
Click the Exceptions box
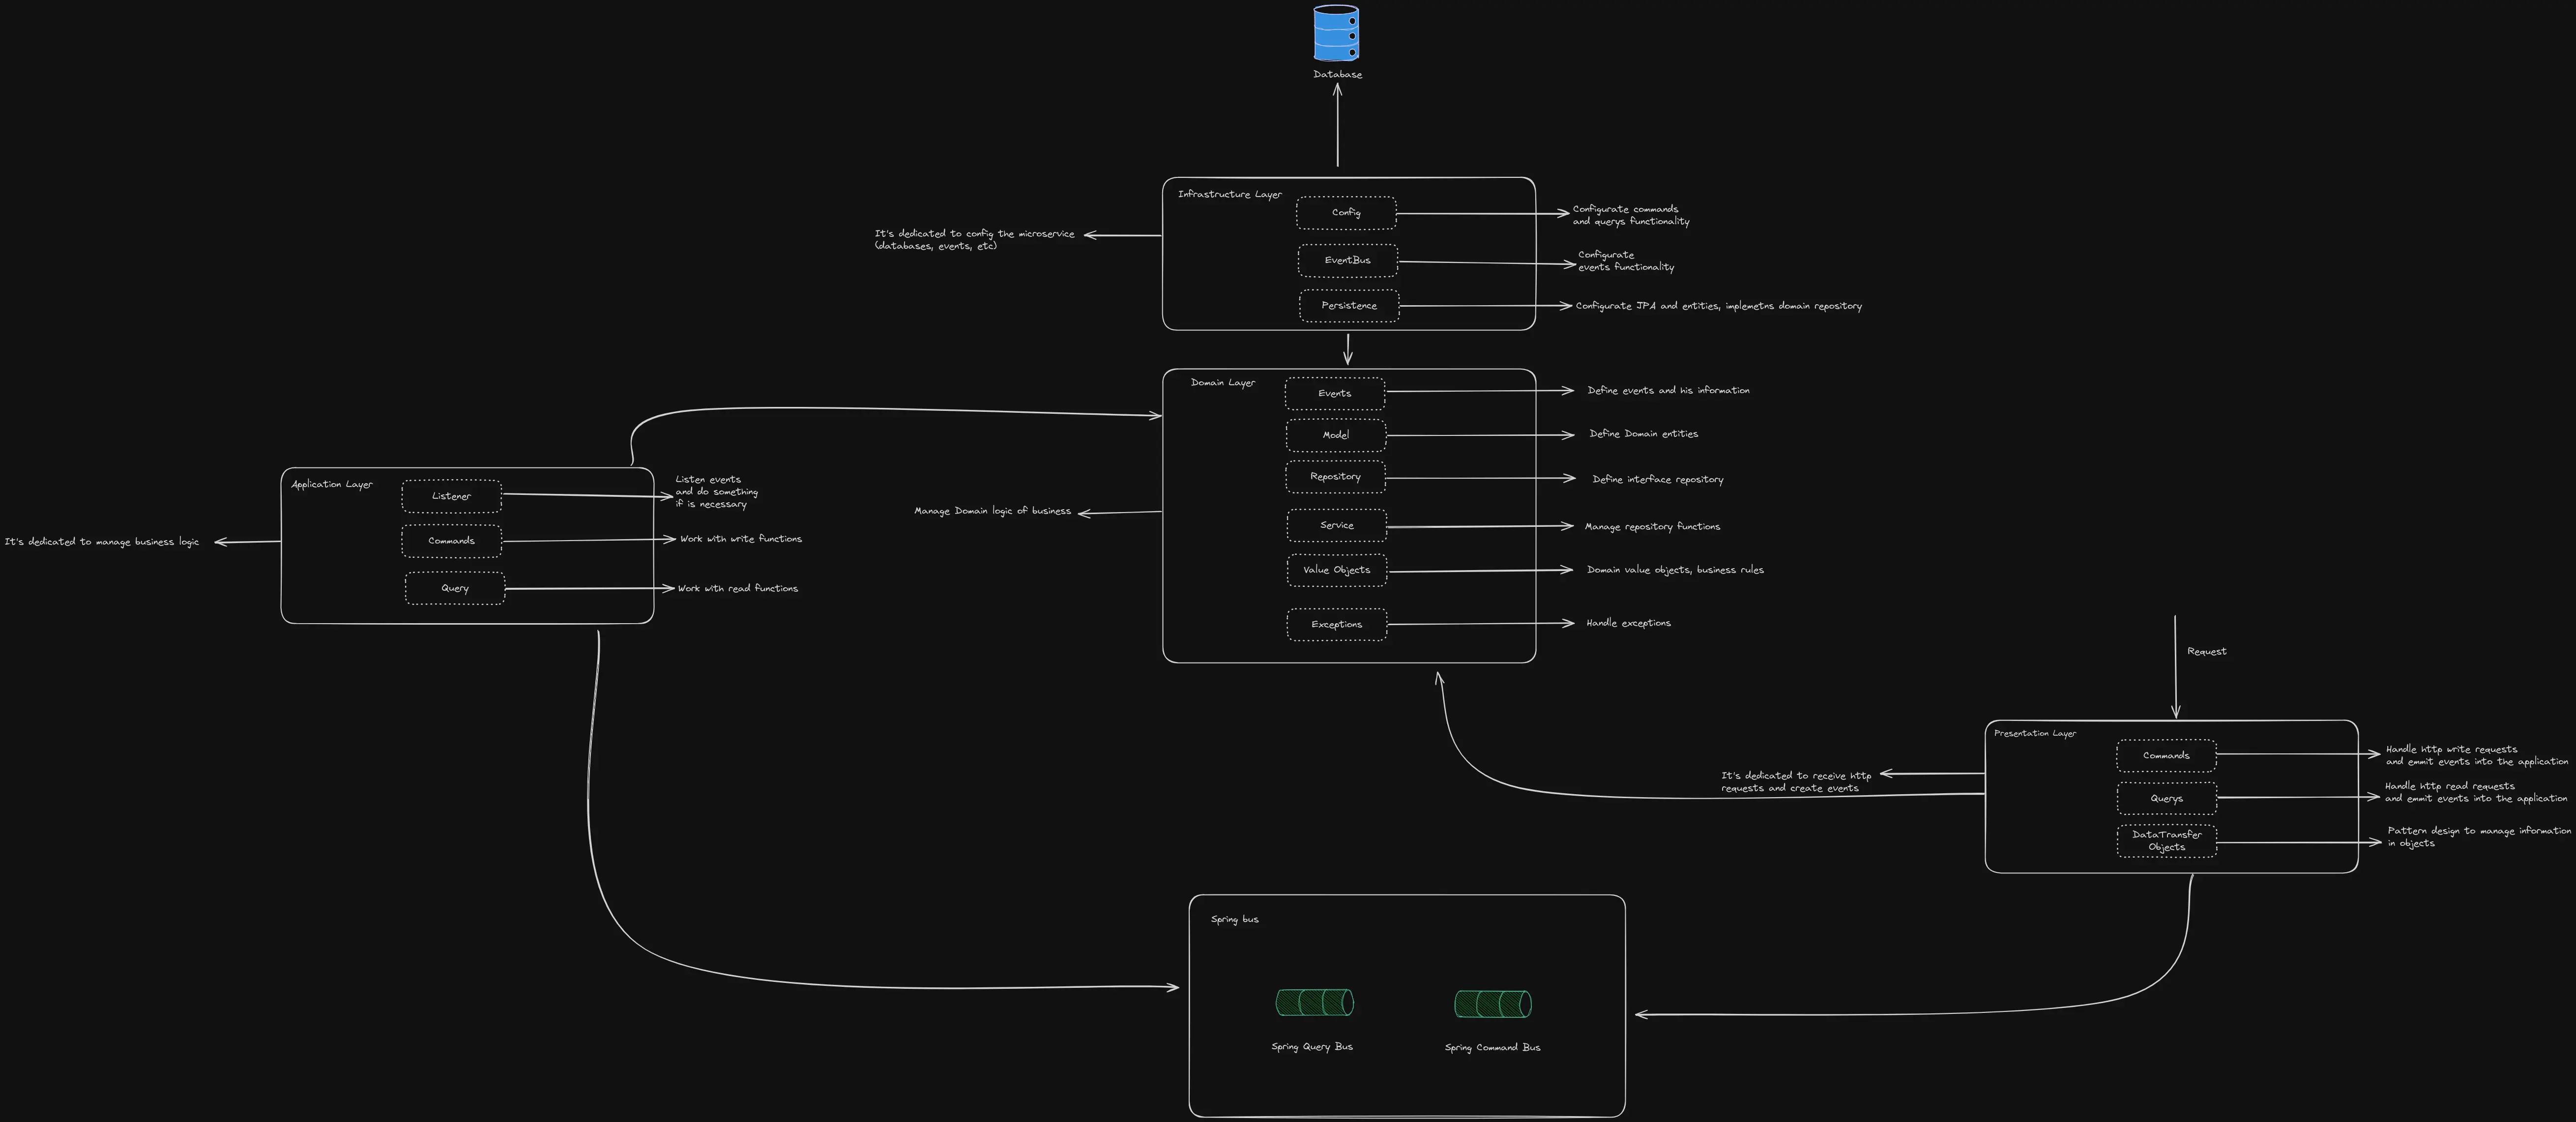click(x=1337, y=624)
